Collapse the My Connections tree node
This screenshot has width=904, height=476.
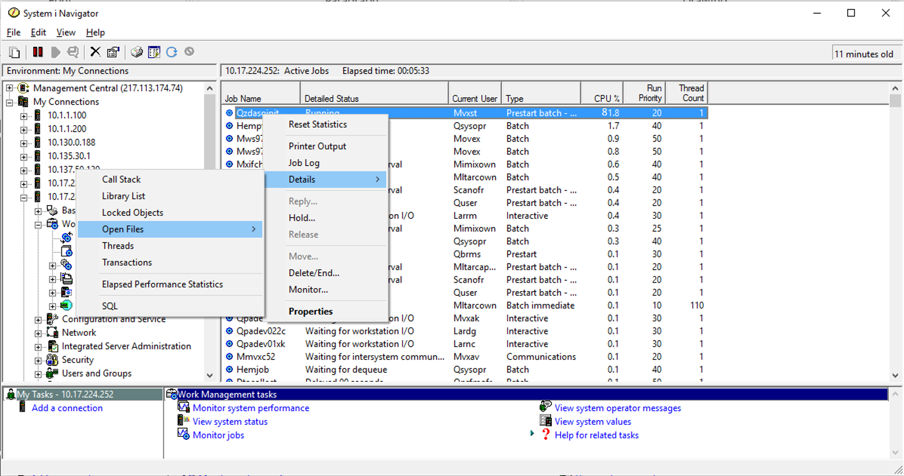click(x=9, y=102)
